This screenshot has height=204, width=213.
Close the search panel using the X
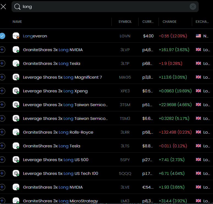tap(3, 7)
